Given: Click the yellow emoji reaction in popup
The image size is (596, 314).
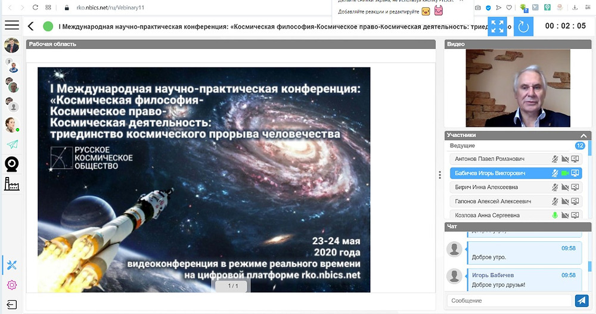Looking at the screenshot, I should point(426,11).
